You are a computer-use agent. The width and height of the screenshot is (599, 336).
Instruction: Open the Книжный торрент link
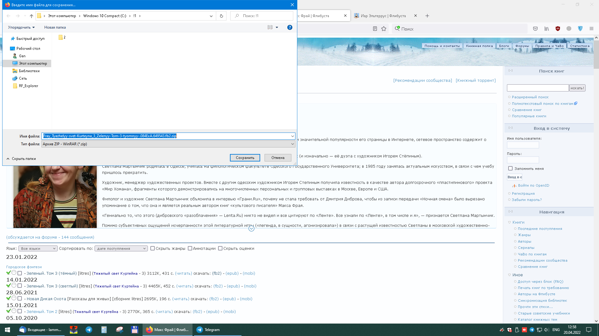(476, 80)
